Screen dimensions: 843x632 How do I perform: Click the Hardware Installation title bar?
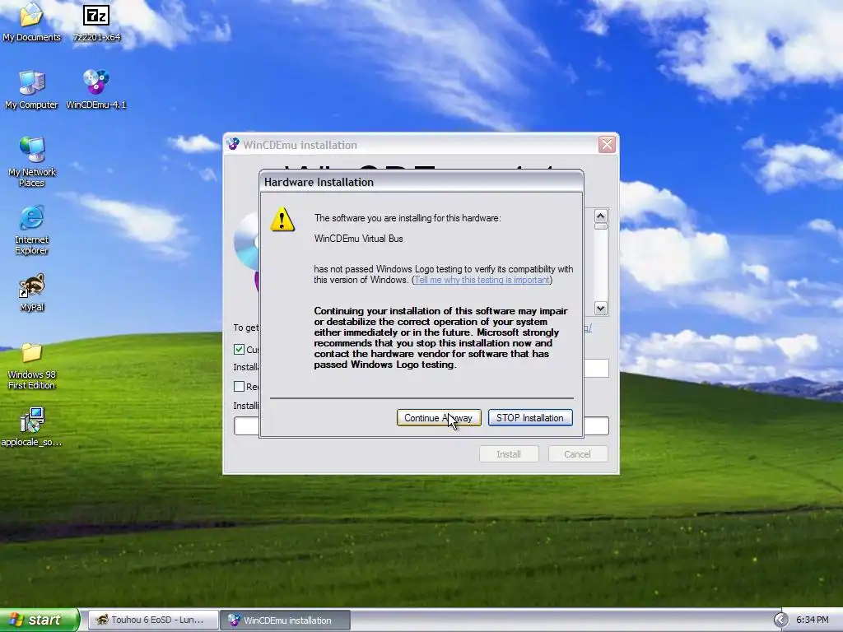421,182
